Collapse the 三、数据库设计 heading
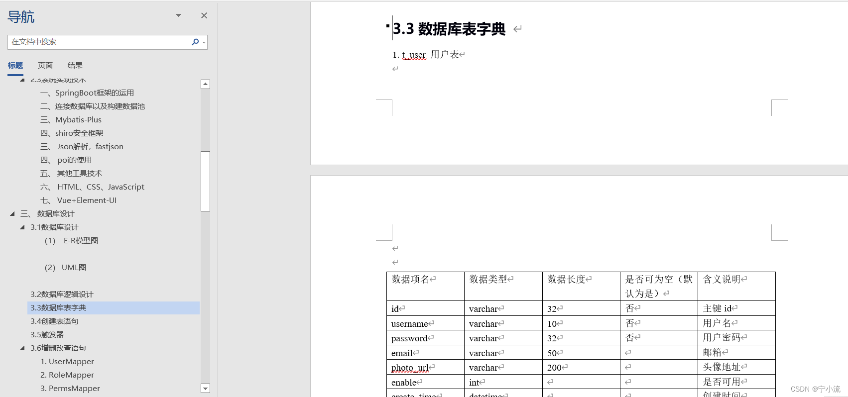The width and height of the screenshot is (848, 397). point(12,213)
